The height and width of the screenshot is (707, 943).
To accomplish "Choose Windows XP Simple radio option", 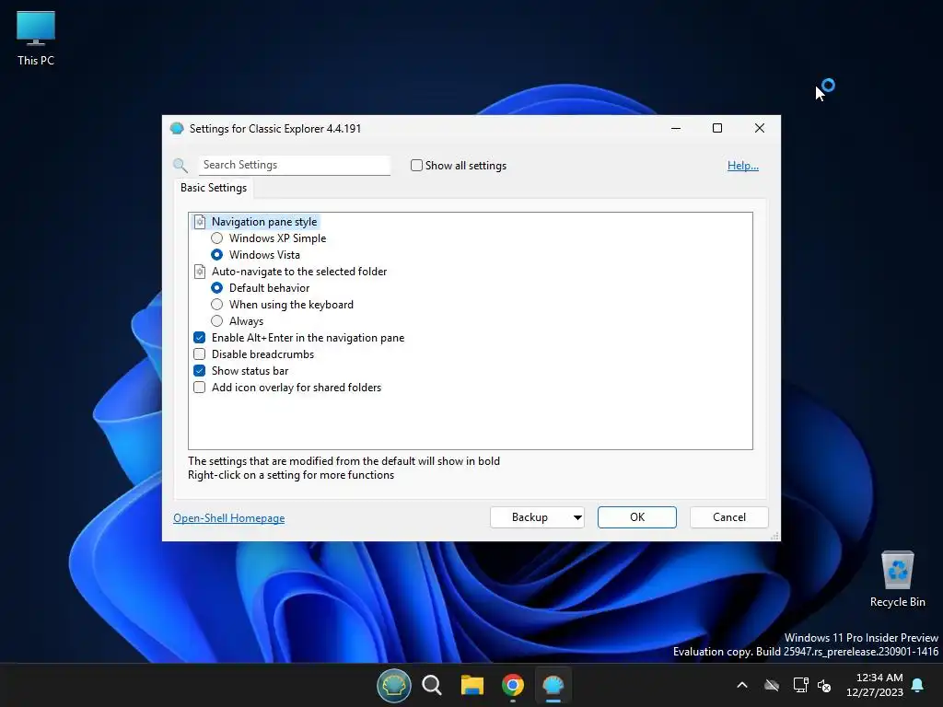I will pos(217,238).
